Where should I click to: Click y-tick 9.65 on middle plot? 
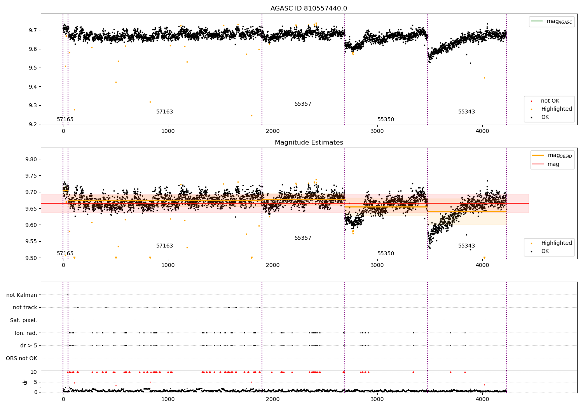(x=31, y=209)
